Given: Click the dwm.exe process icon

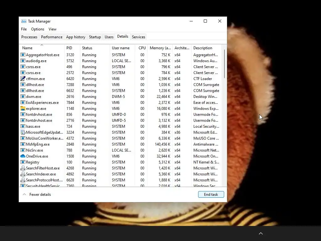Looking at the screenshot, I should click(x=23, y=97).
